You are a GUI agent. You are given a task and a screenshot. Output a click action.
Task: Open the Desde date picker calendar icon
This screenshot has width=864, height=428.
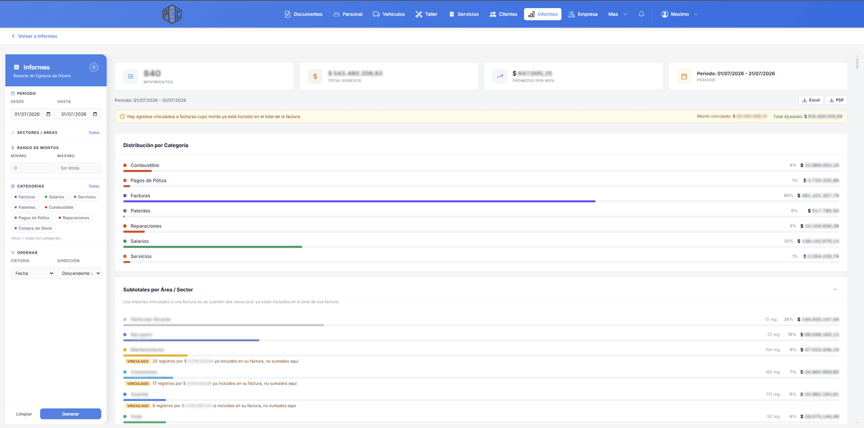pos(48,114)
